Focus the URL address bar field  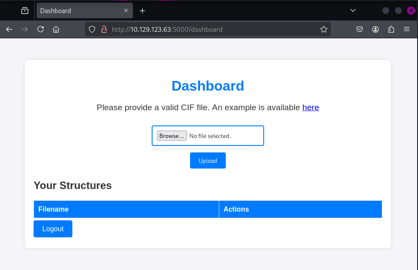(x=209, y=30)
